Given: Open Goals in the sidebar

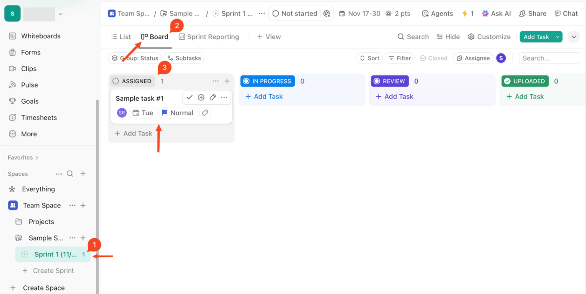Looking at the screenshot, I should coord(30,101).
